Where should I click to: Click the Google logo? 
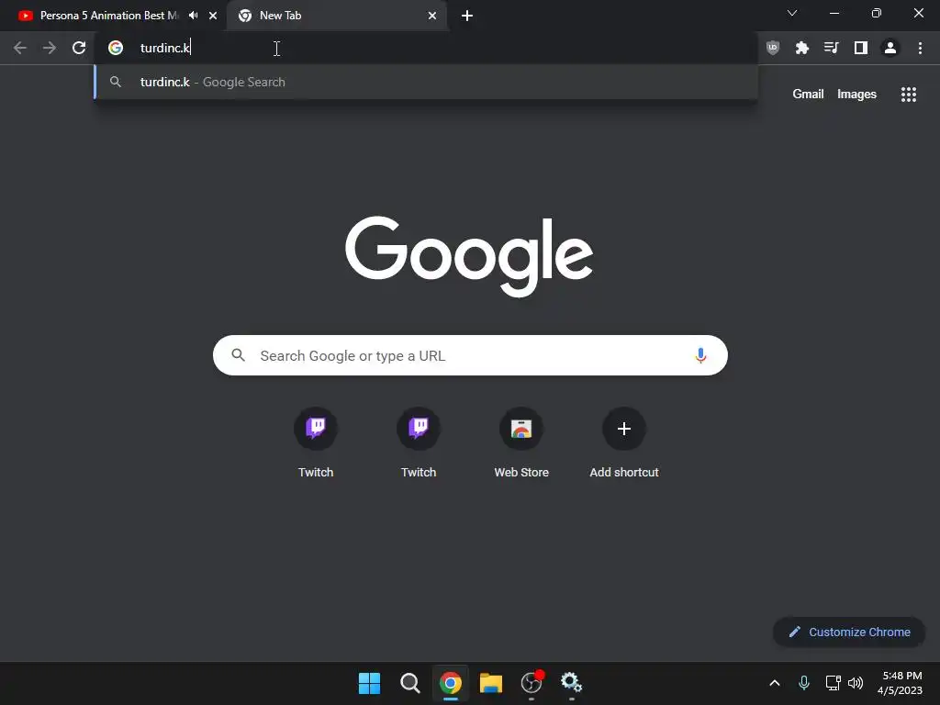click(x=469, y=256)
